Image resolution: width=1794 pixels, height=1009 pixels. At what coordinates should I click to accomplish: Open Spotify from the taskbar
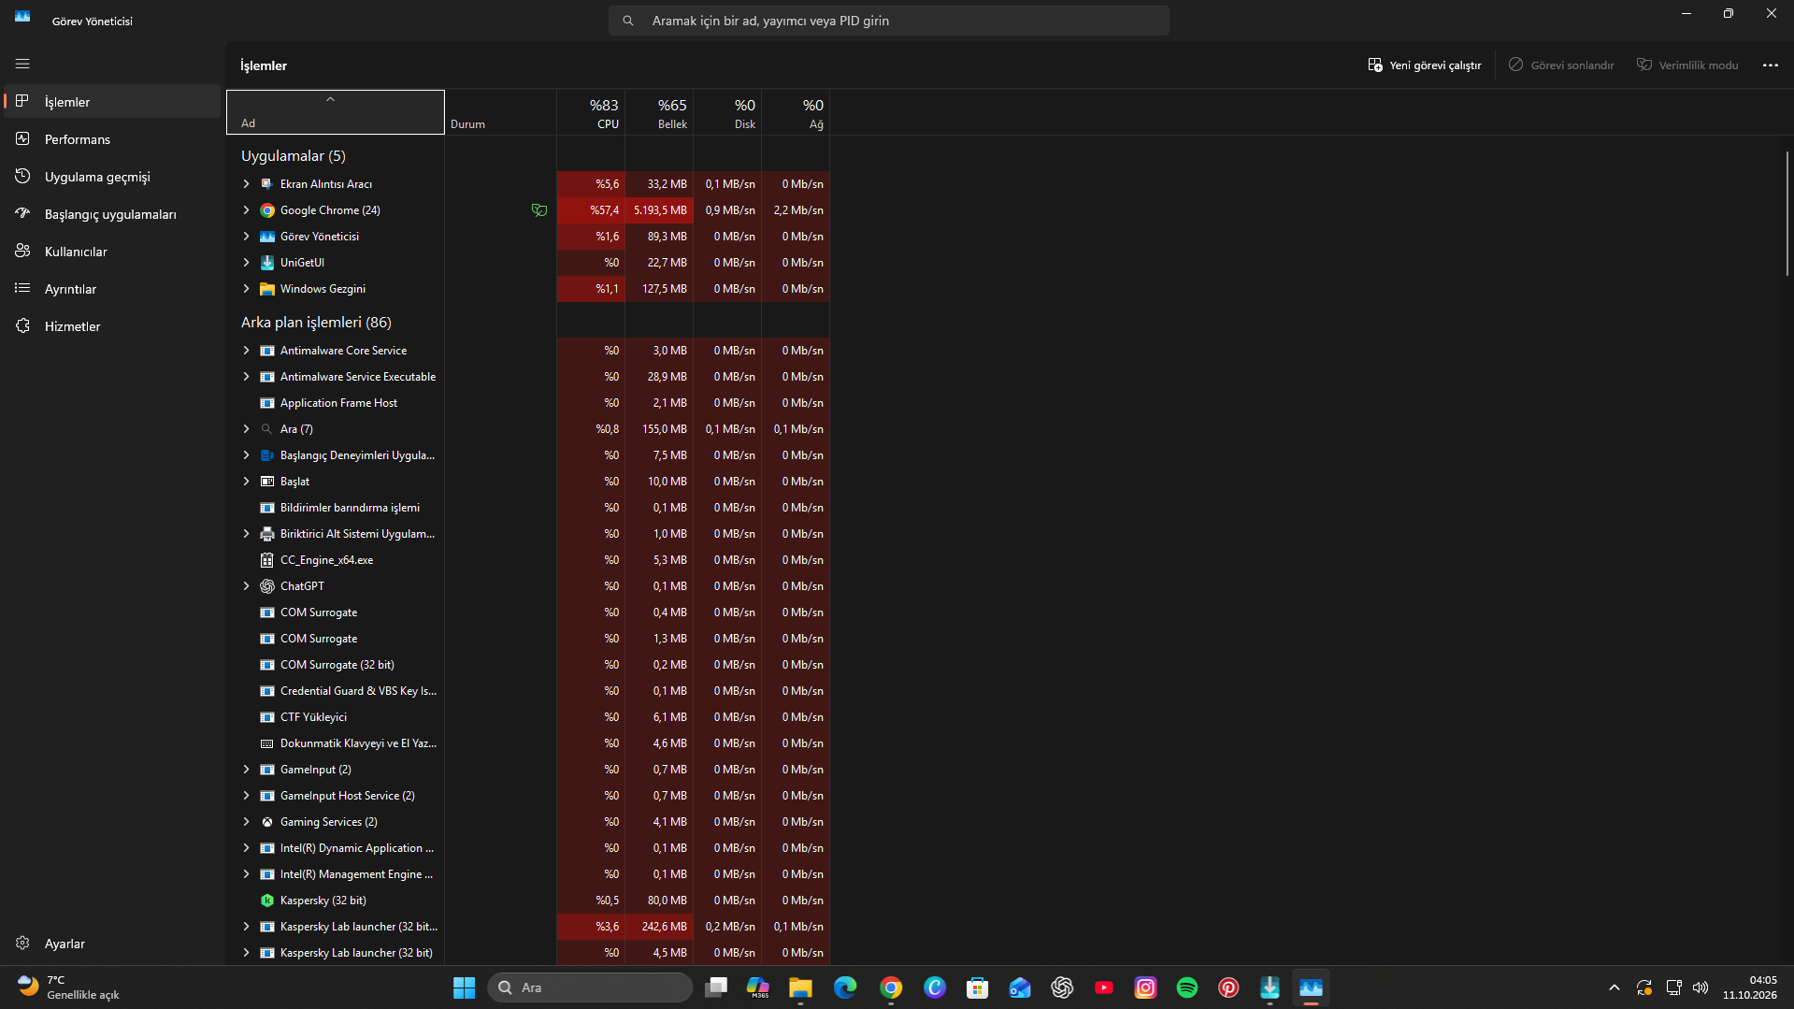(1187, 987)
